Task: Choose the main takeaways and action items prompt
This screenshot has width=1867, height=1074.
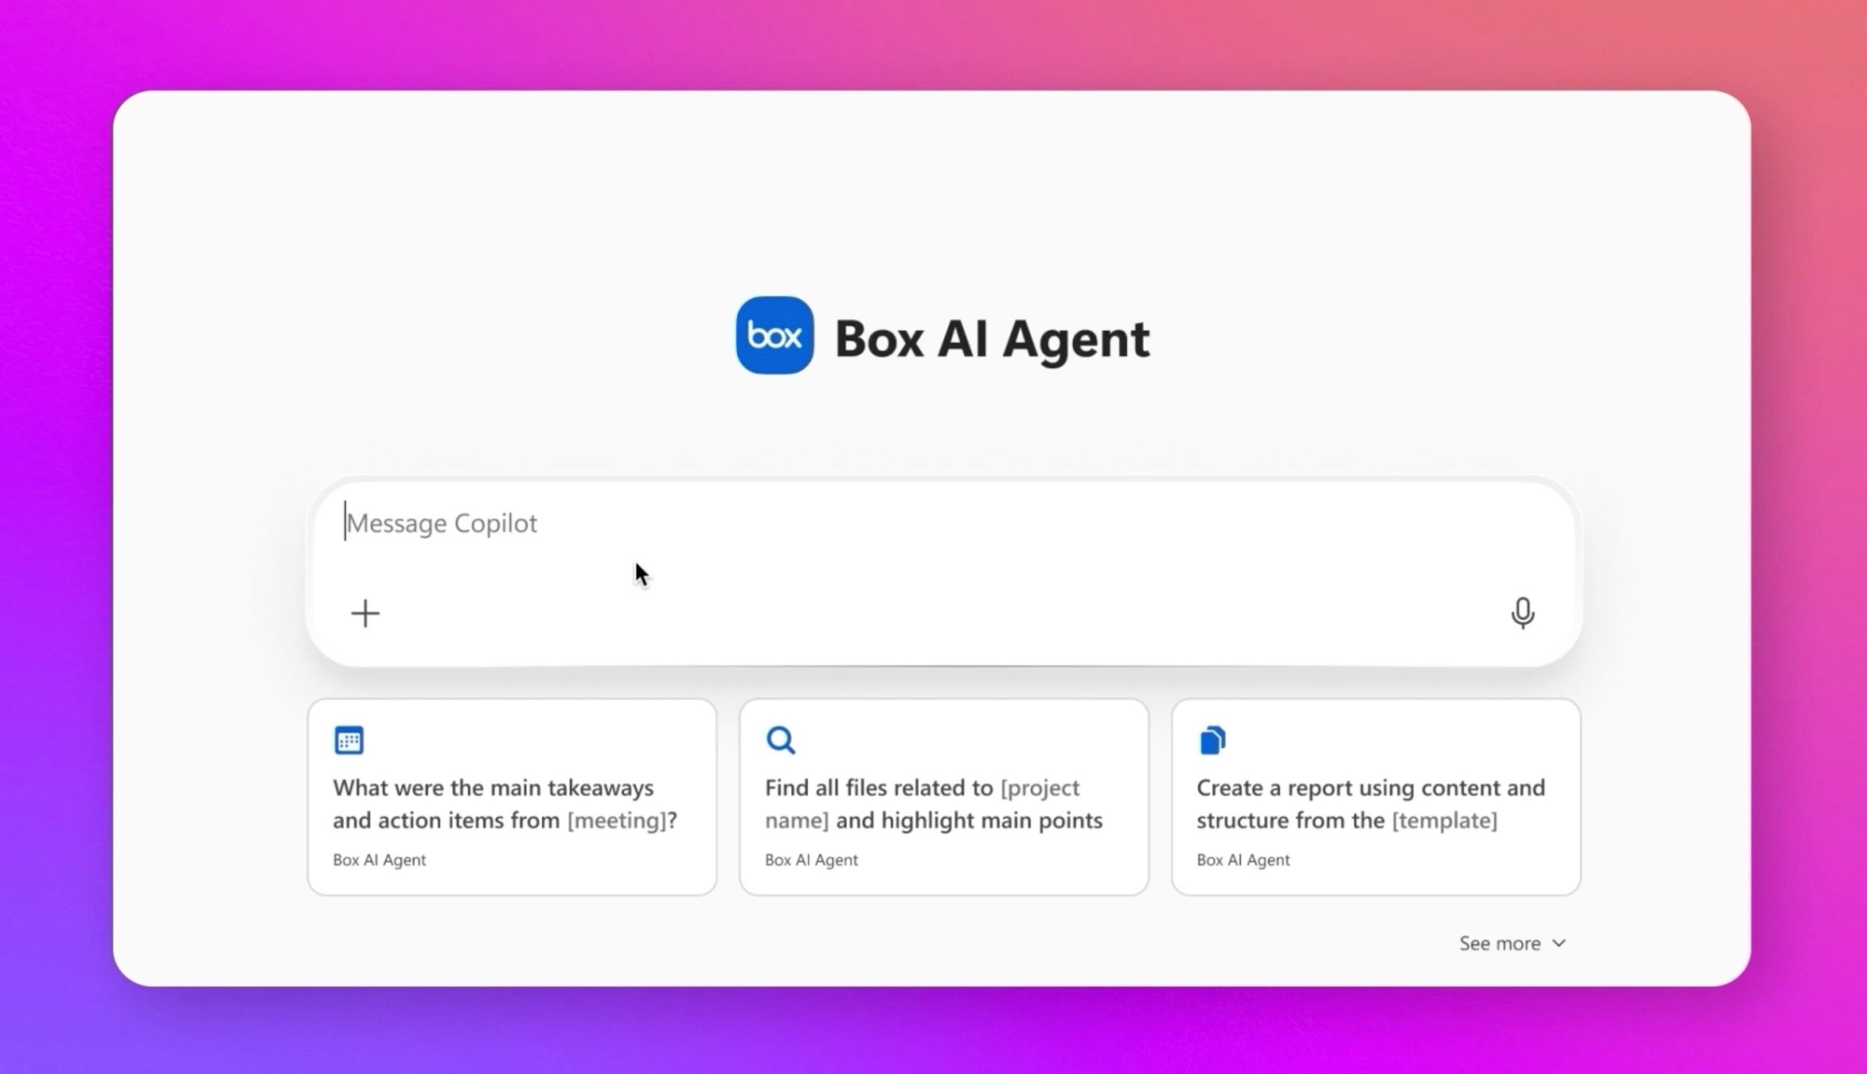Action: 512,797
